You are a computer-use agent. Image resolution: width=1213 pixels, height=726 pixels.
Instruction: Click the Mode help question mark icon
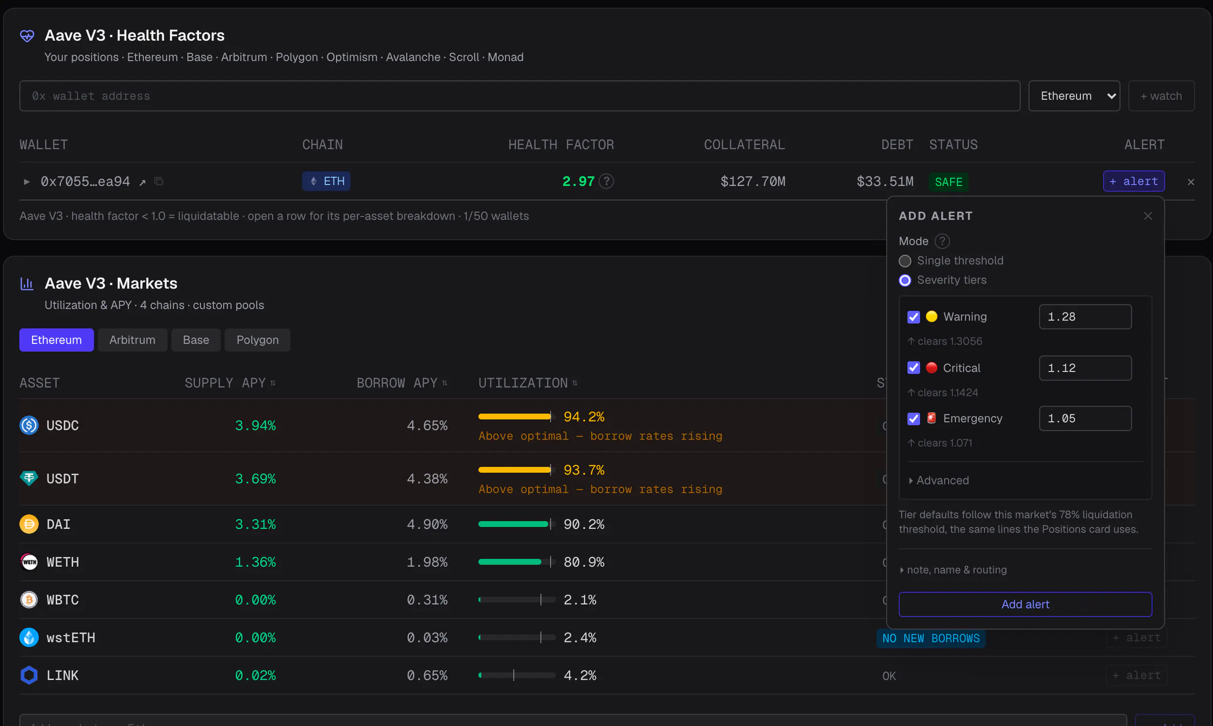[942, 241]
